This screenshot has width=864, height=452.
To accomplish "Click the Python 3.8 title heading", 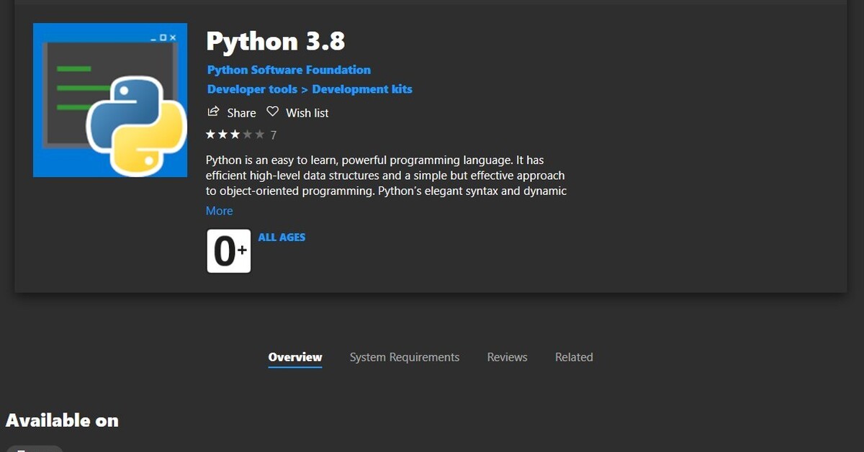I will coord(276,42).
